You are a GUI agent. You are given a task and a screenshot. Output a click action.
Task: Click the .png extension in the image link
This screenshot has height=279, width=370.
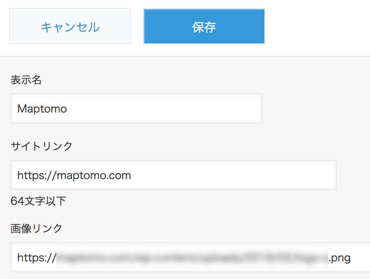339,257
